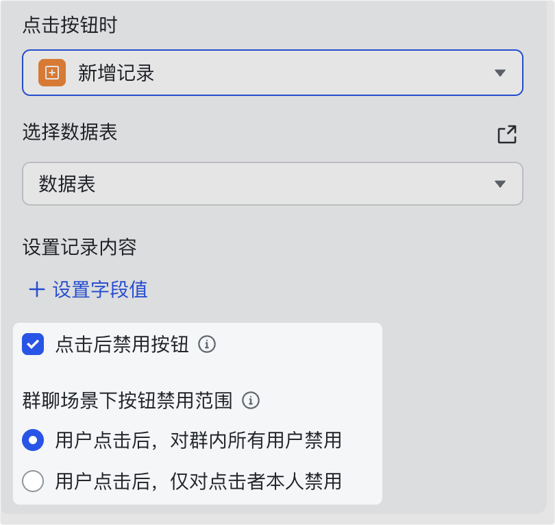Viewport: 555px width, 525px height.
Task: Click the 设置记录内容 label
Action: (x=79, y=247)
